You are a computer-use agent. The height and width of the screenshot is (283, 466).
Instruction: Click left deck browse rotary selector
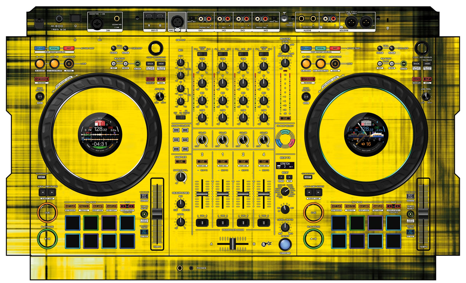click(x=155, y=48)
